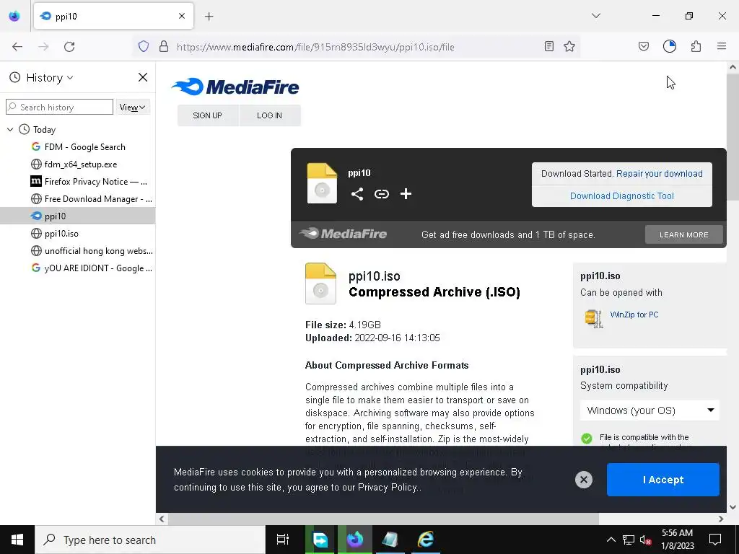Click the LOG IN button
This screenshot has height=554, width=739.
click(270, 115)
